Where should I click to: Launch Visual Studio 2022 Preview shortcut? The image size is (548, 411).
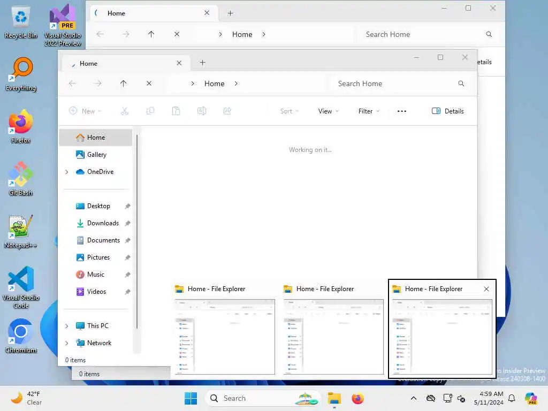[x=63, y=25]
